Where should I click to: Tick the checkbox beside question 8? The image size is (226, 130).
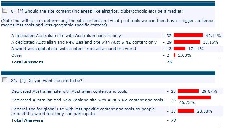click(5, 10)
